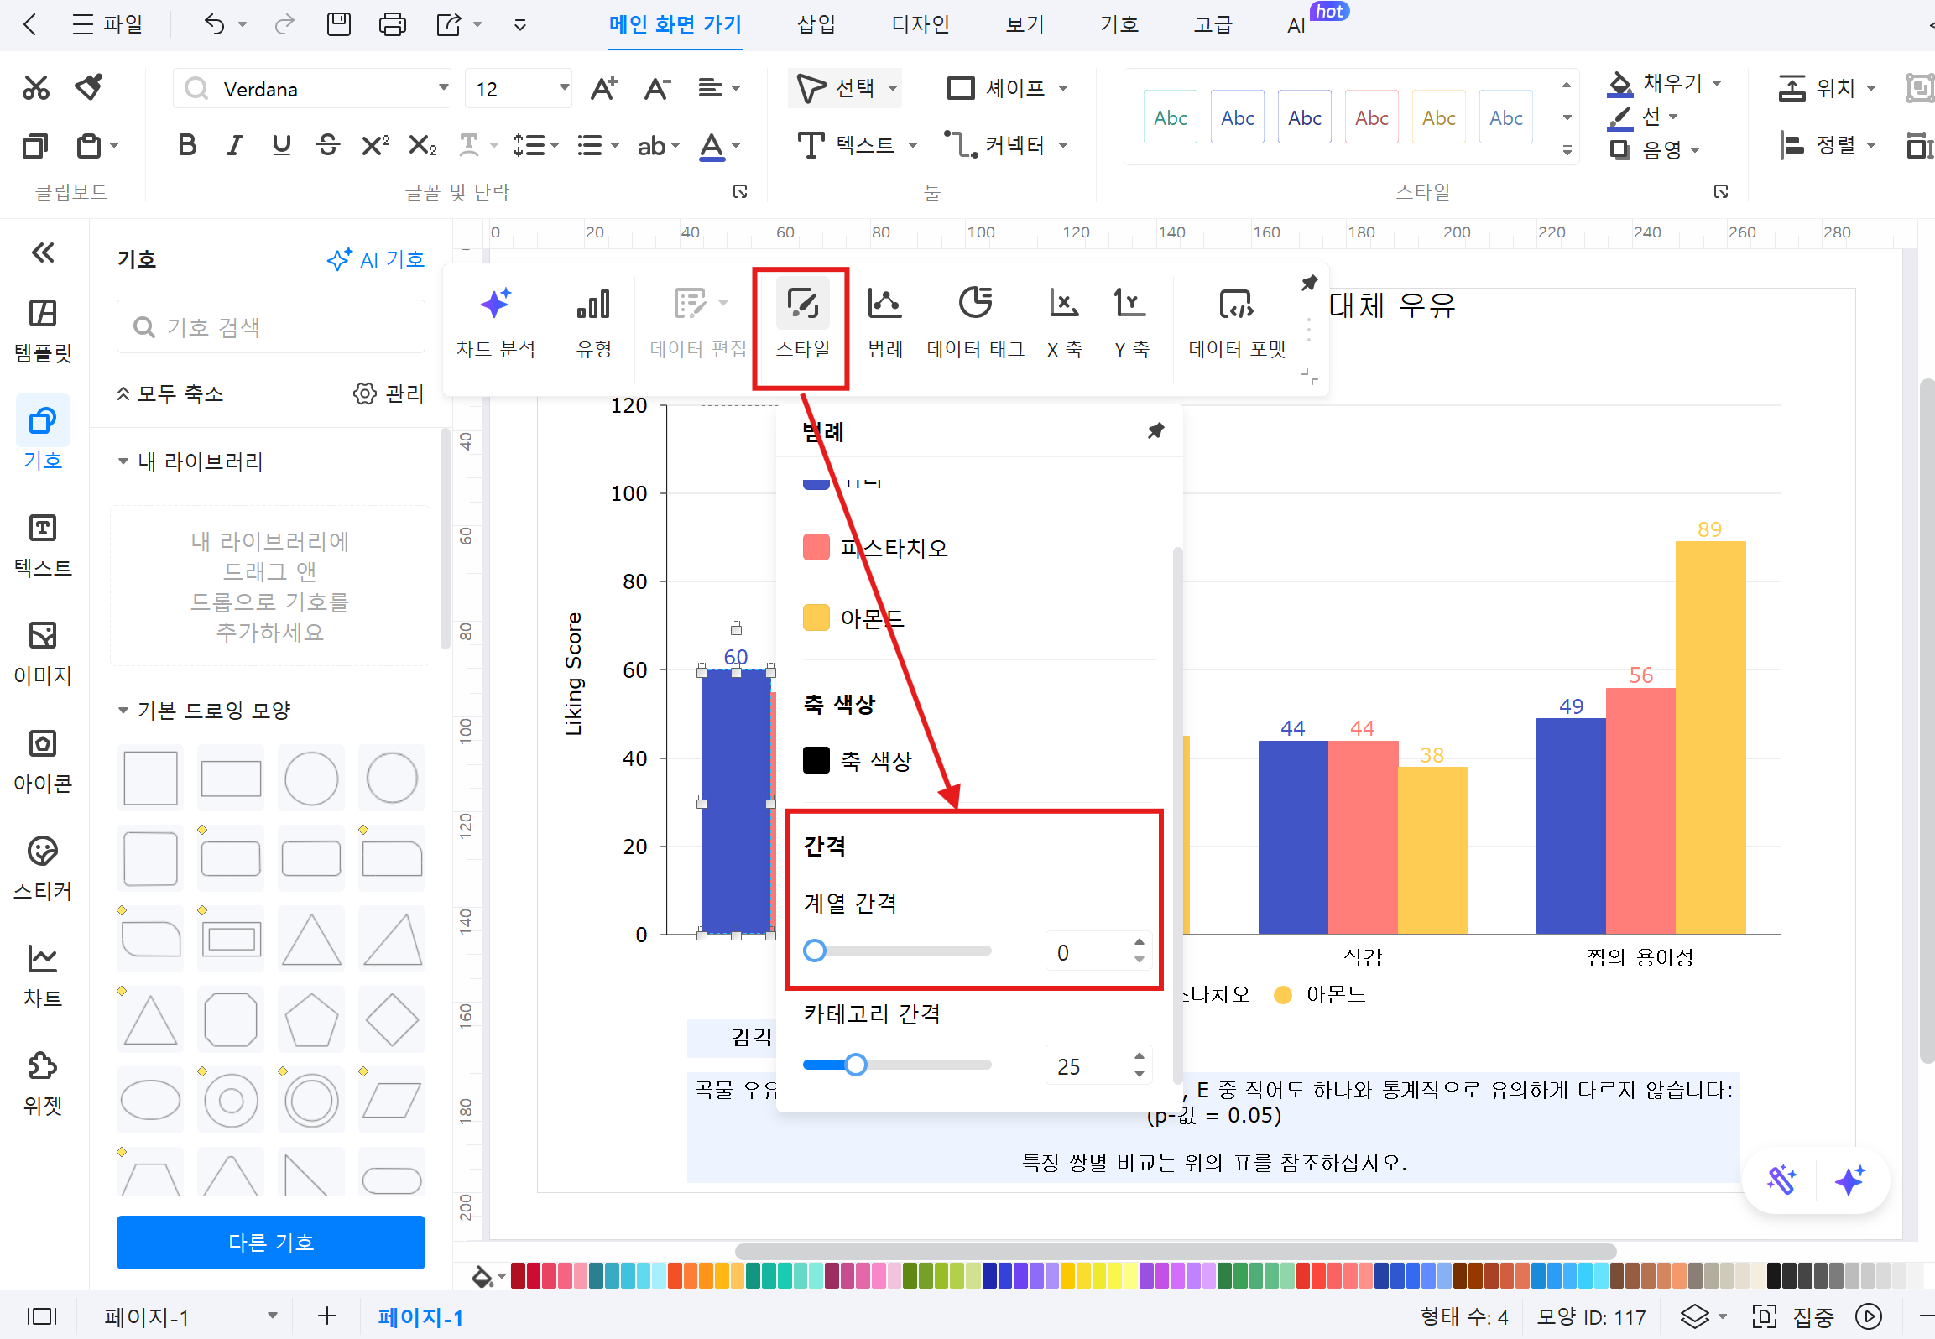The width and height of the screenshot is (1935, 1339).
Task: Collapse the sidebar with double chevron
Action: click(x=43, y=253)
